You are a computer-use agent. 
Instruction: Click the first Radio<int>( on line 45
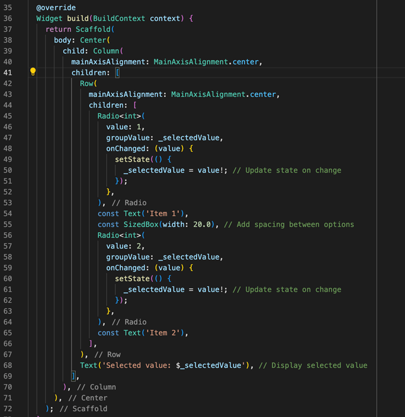(x=121, y=116)
